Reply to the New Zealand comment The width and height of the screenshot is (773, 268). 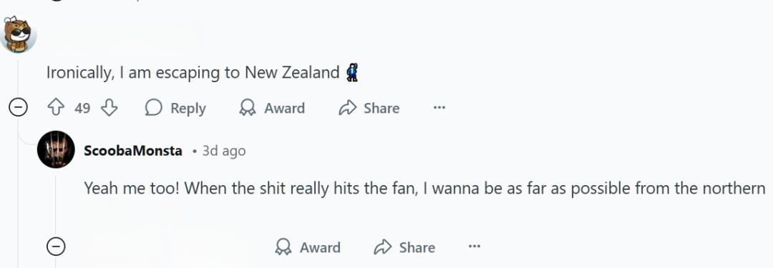pos(175,108)
